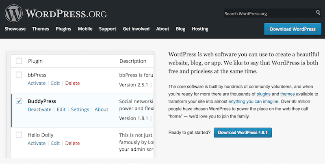This screenshot has height=167, width=325.
Task: Open the Showcase menu item
Action: click(15, 29)
